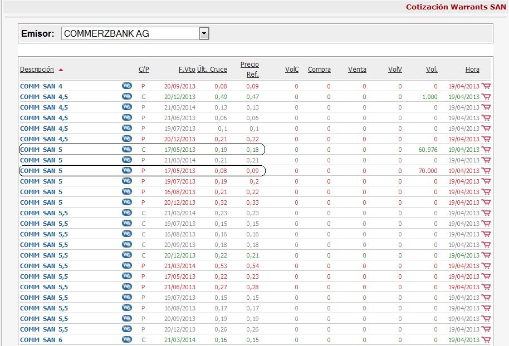
Task: Click WS icon for COMM SAN 5,5 call 19/07/2013
Action: coord(127,224)
